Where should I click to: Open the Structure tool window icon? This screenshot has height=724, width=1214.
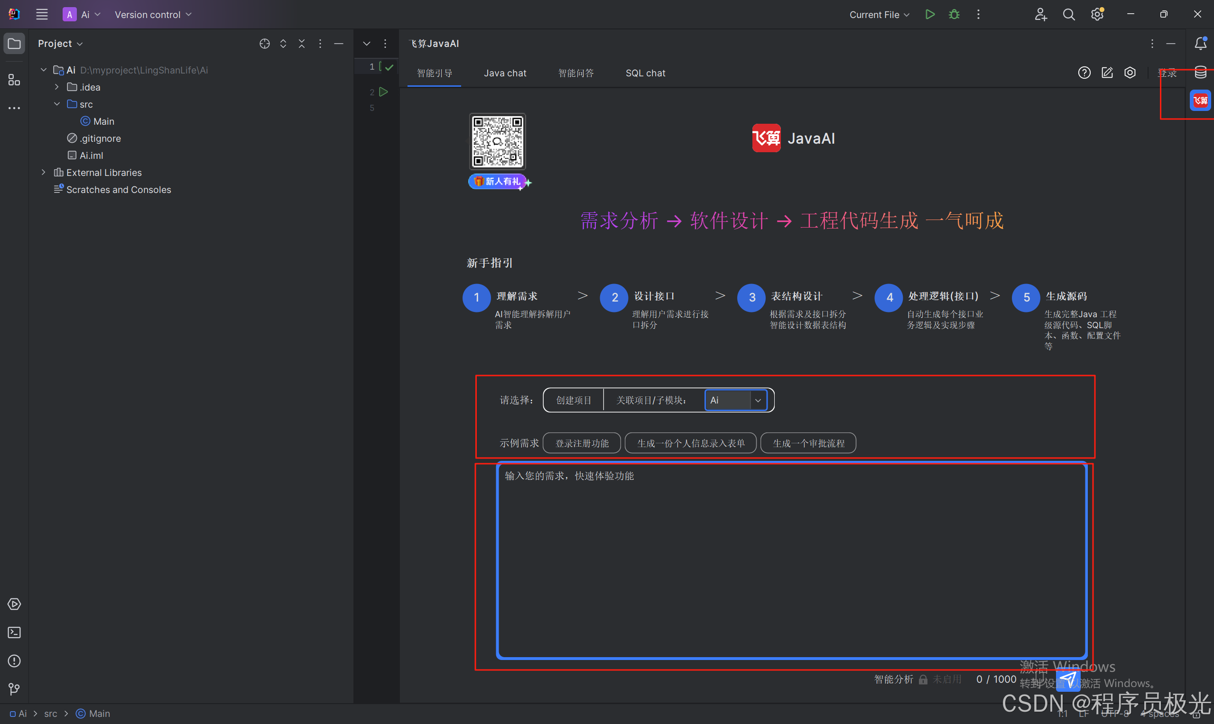14,80
